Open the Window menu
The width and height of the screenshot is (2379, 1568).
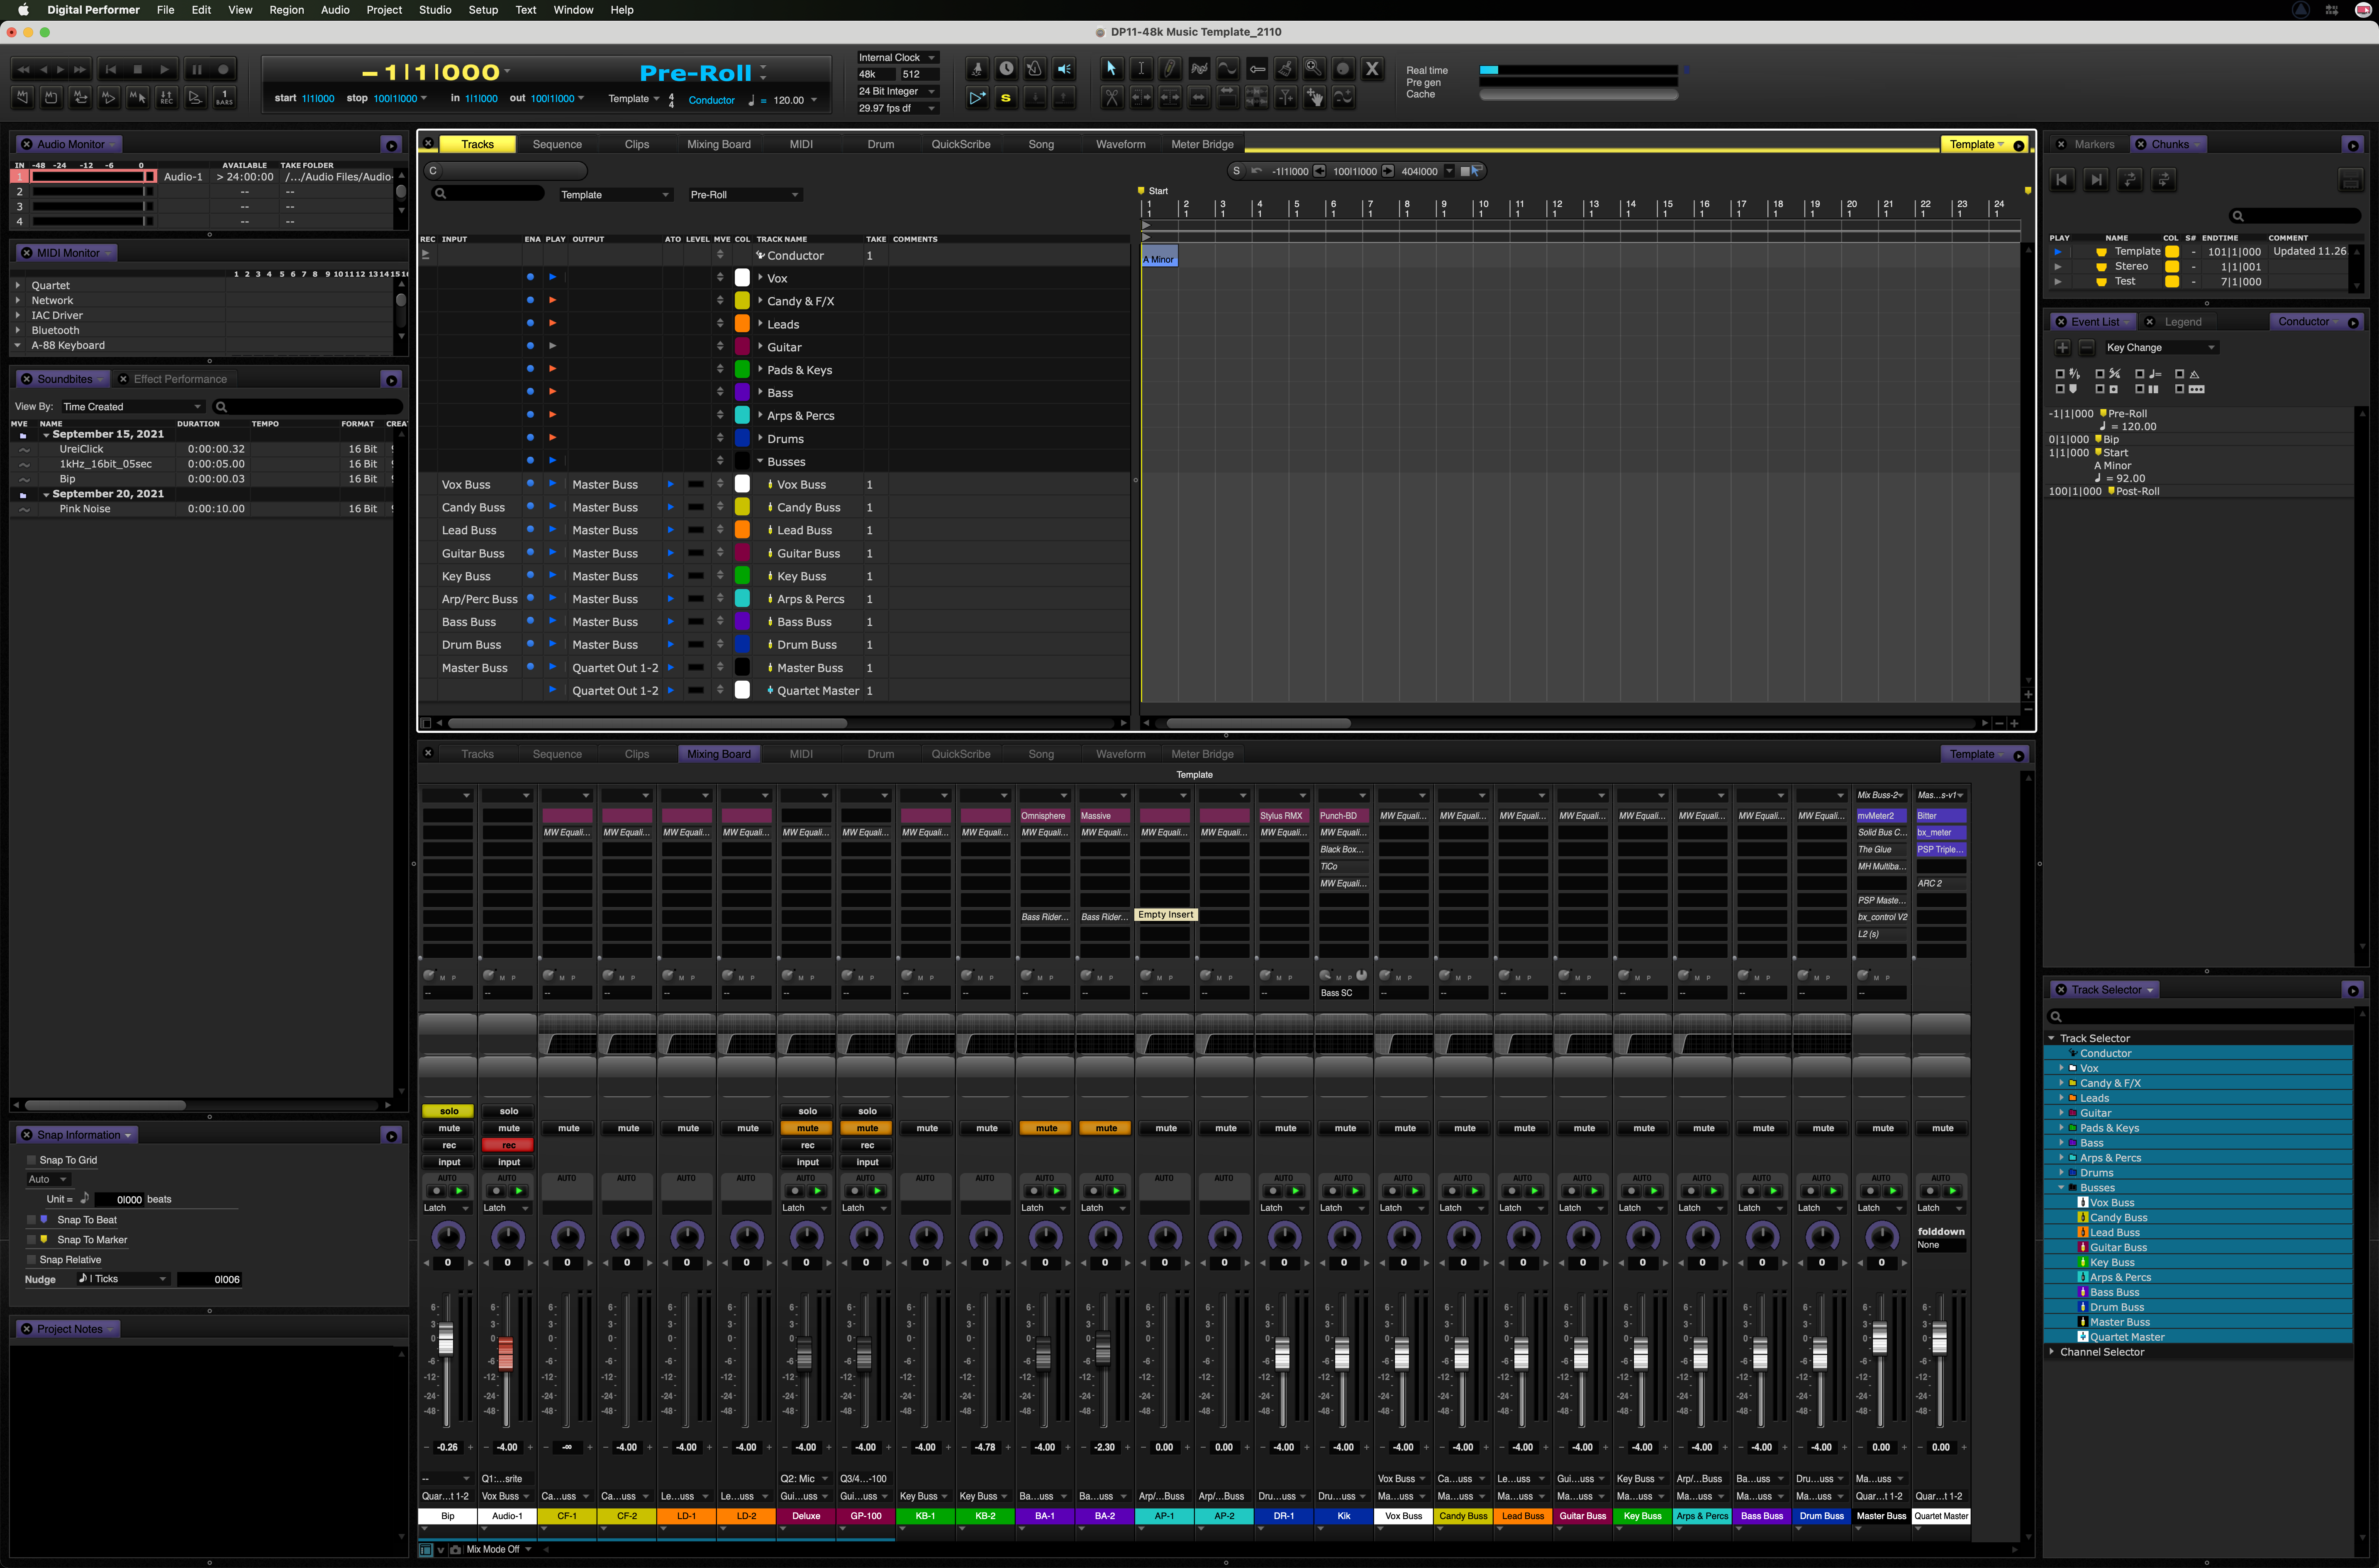click(x=573, y=10)
